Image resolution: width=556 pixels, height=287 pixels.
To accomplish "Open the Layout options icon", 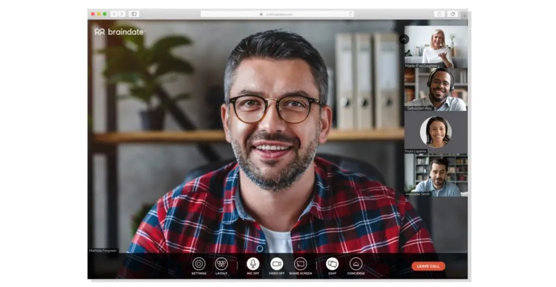I will click(222, 264).
